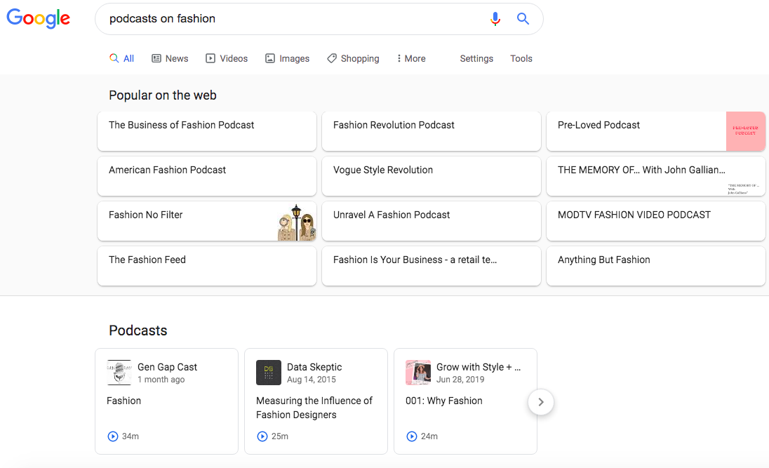The width and height of the screenshot is (769, 468).
Task: Open Vogue Style Revolution card
Action: pyautogui.click(x=431, y=176)
